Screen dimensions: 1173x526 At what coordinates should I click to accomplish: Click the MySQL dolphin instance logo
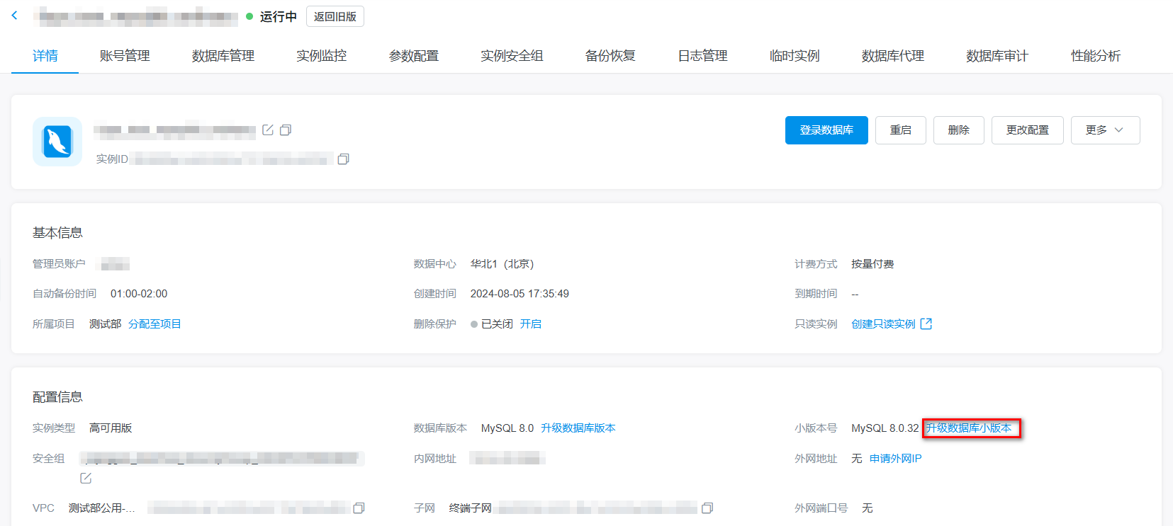coord(57,142)
